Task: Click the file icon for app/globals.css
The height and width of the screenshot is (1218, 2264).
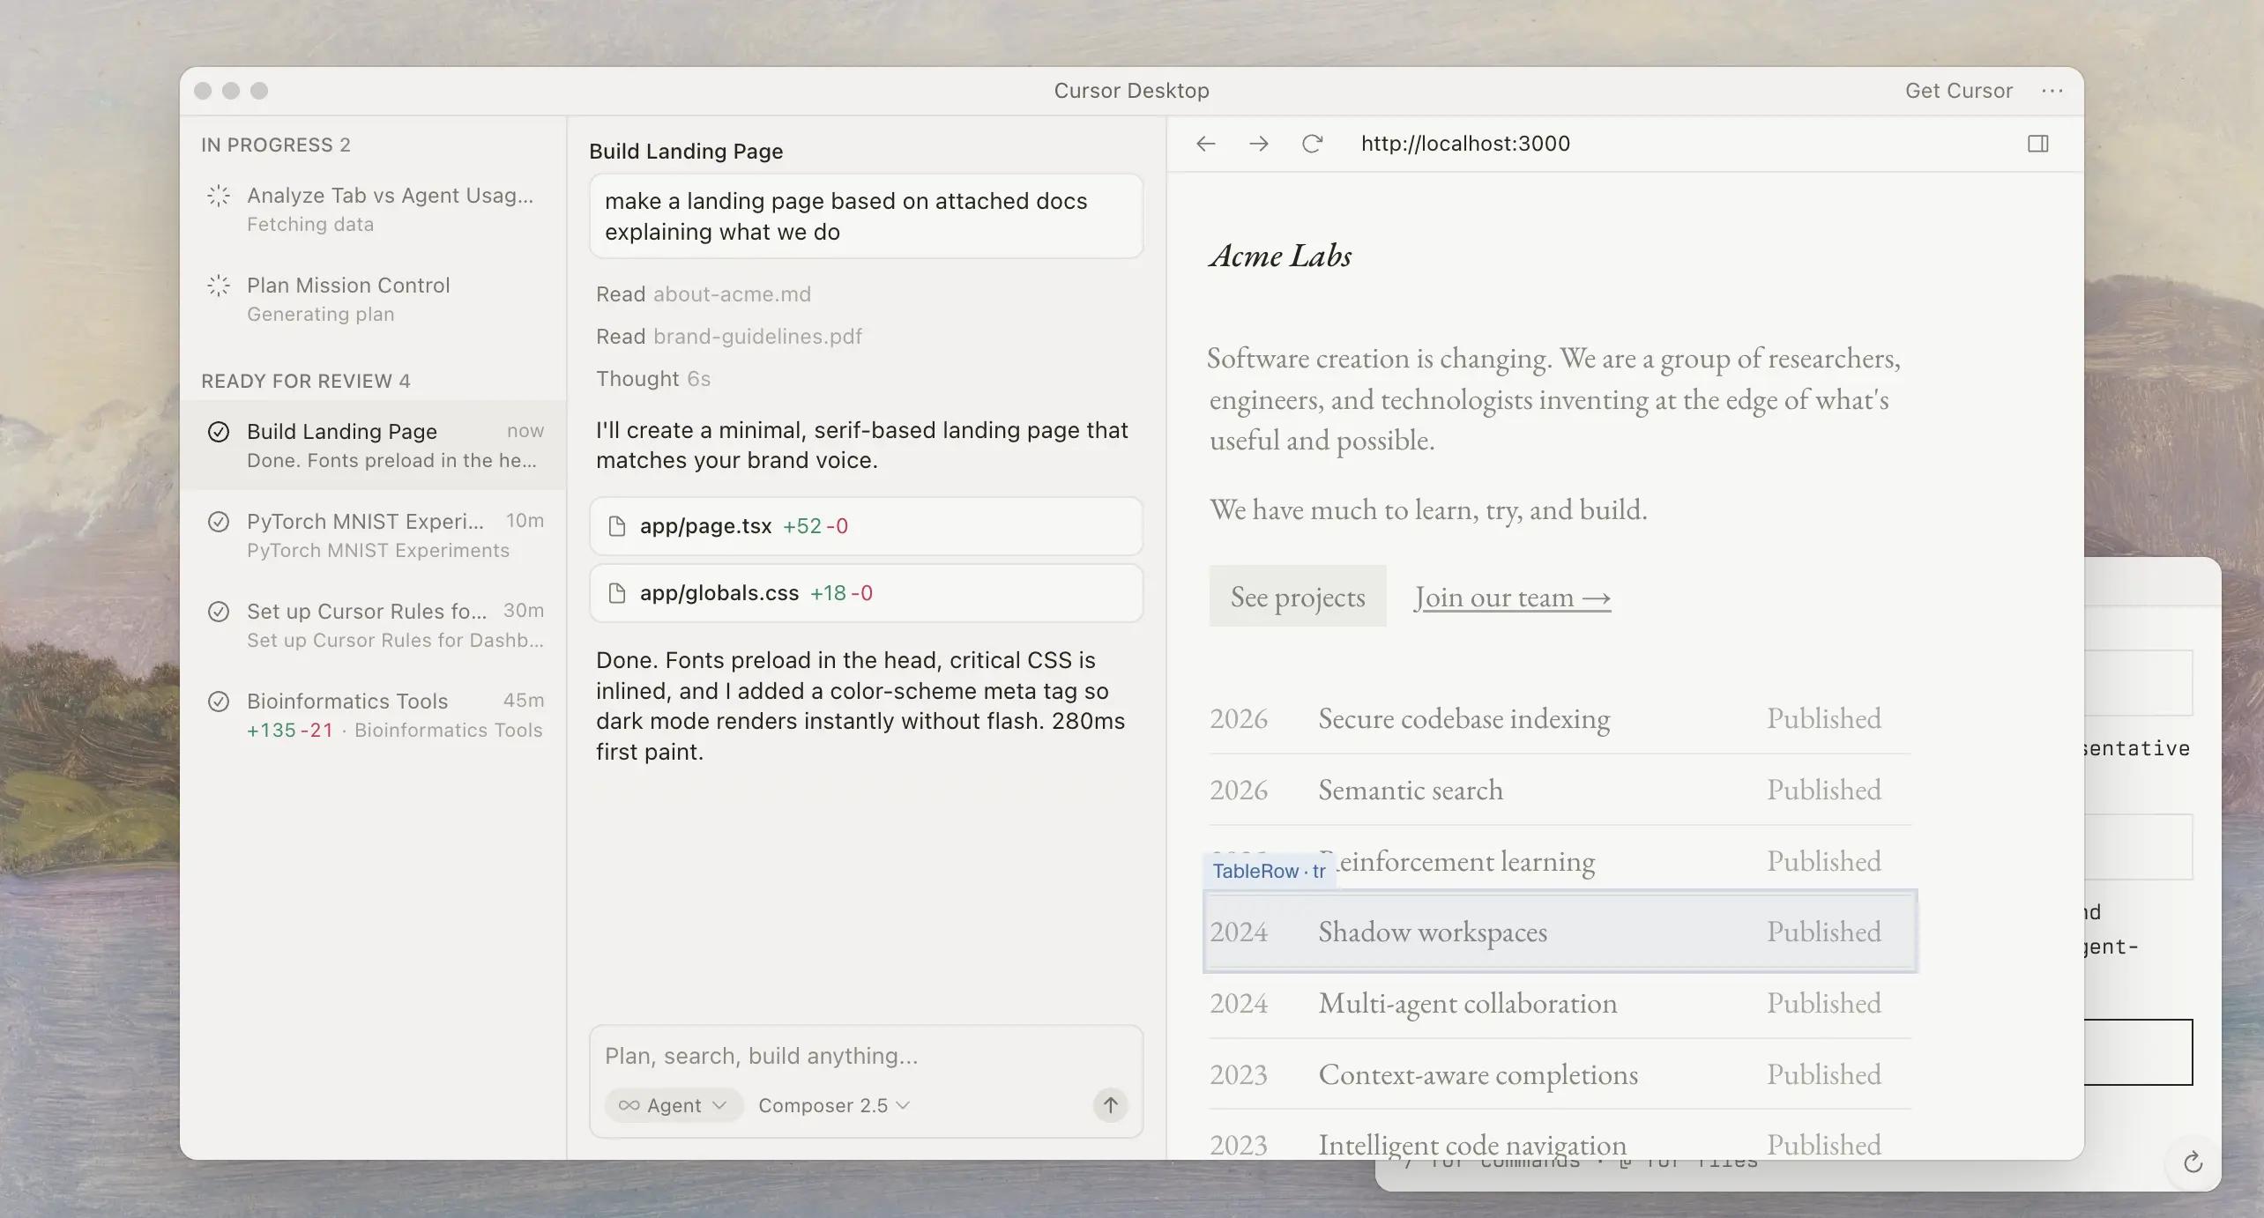Action: [x=617, y=593]
